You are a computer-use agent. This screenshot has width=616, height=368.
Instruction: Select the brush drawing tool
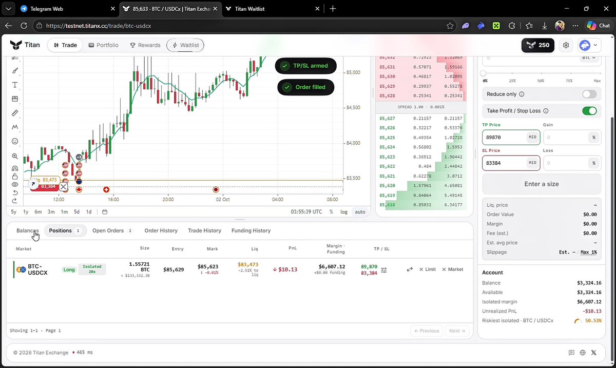(15, 71)
